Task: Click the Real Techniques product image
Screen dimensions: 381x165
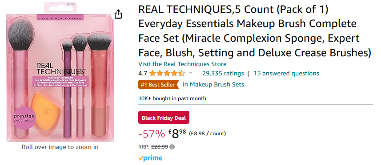Action: click(60, 72)
